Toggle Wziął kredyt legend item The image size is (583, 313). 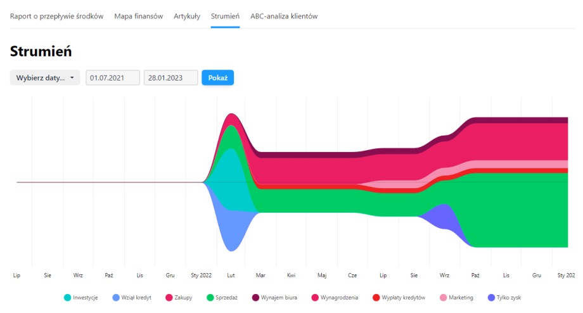point(132,297)
